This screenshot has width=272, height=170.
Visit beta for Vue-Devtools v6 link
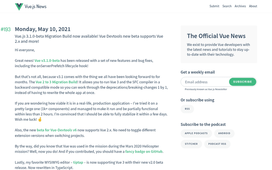pos(57,130)
